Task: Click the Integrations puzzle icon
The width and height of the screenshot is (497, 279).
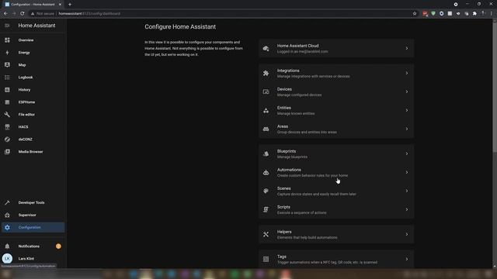Action: pos(266,73)
